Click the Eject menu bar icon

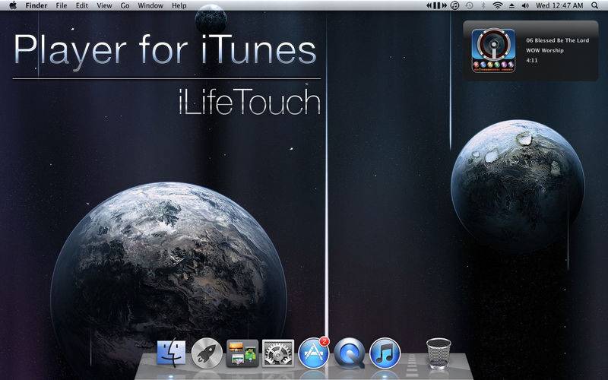coord(511,5)
